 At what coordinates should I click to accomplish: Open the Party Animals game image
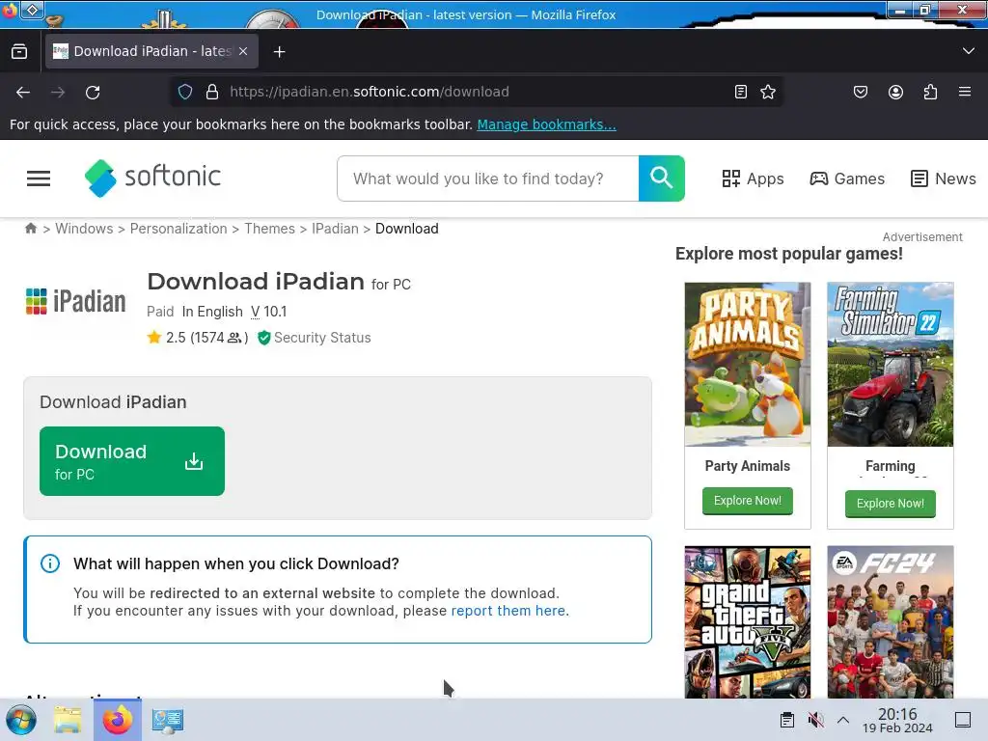748,364
